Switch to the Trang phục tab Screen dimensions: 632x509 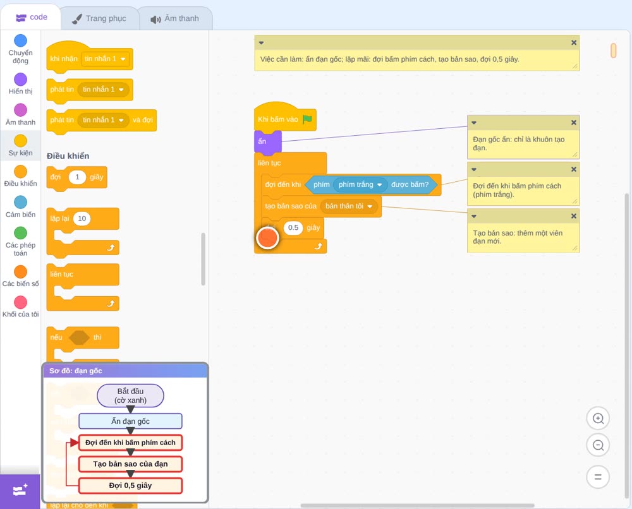click(x=100, y=18)
